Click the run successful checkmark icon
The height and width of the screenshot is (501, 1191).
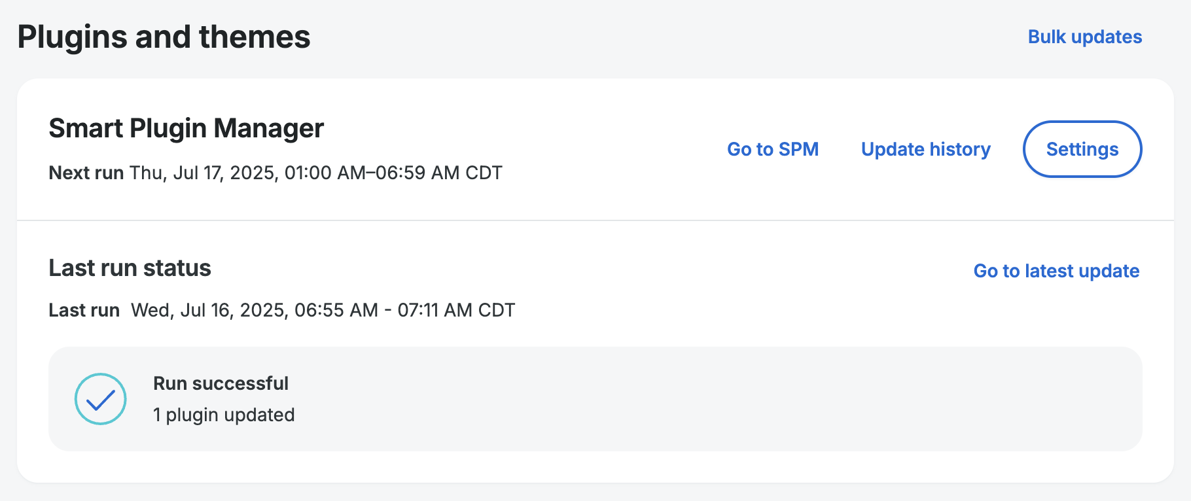click(x=100, y=399)
